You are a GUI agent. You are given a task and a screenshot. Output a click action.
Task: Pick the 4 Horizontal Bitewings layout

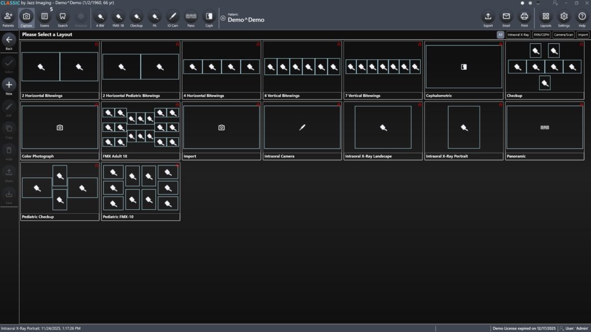(x=222, y=70)
